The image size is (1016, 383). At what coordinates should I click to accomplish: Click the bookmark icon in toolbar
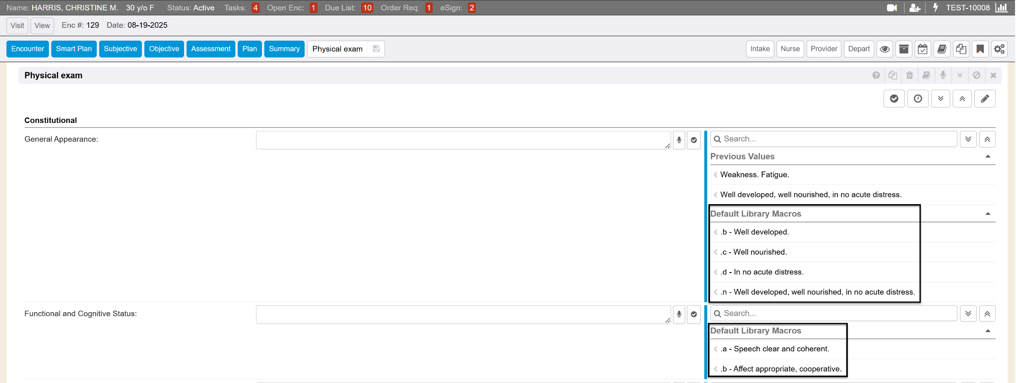point(980,49)
